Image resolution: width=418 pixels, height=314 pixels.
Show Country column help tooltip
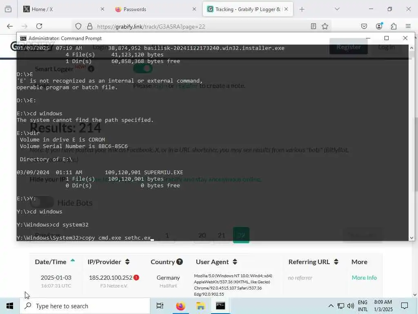180,262
